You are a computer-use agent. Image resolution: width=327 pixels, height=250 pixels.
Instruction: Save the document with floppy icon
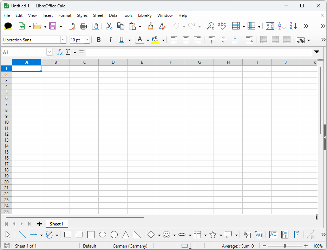[53, 26]
